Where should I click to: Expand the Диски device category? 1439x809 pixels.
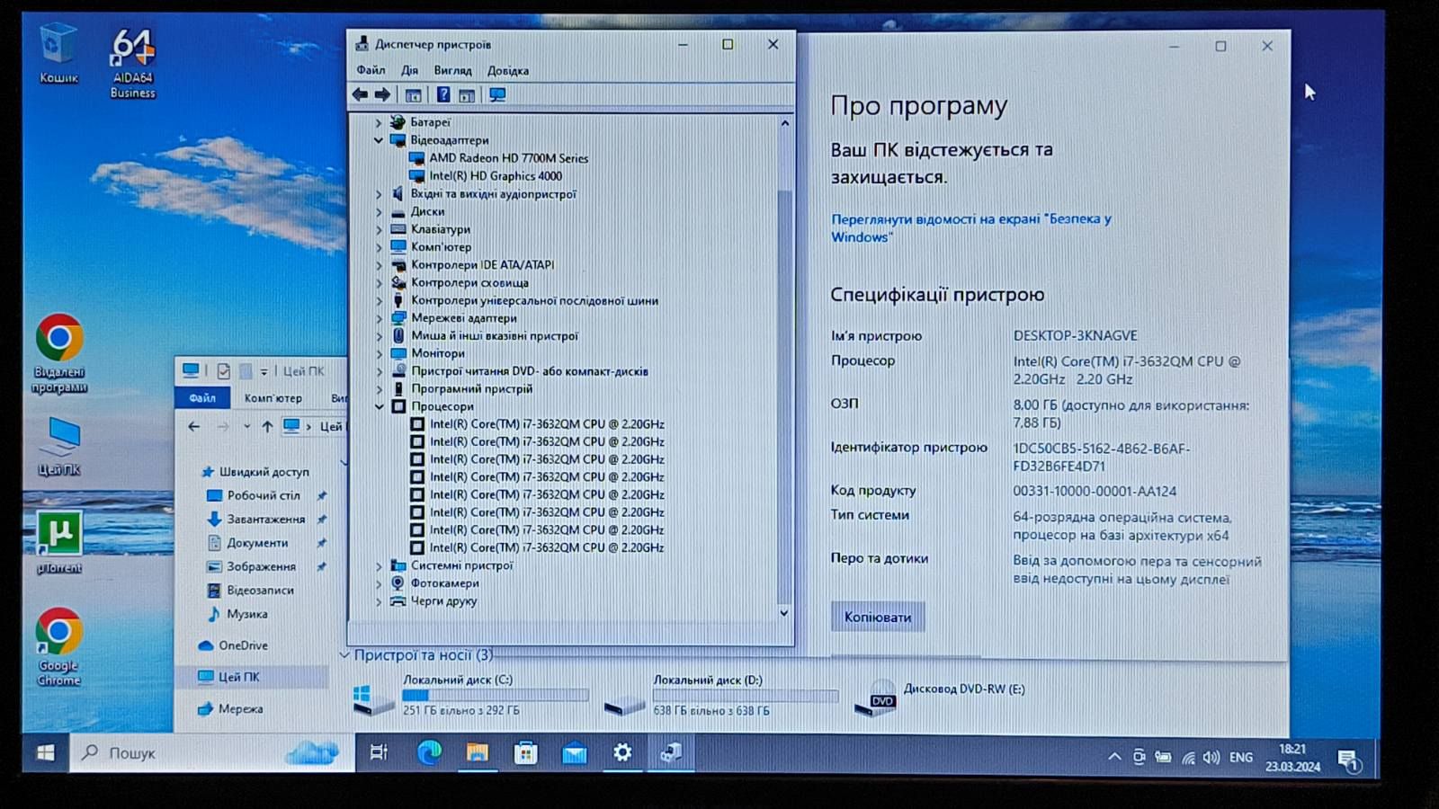(x=379, y=212)
